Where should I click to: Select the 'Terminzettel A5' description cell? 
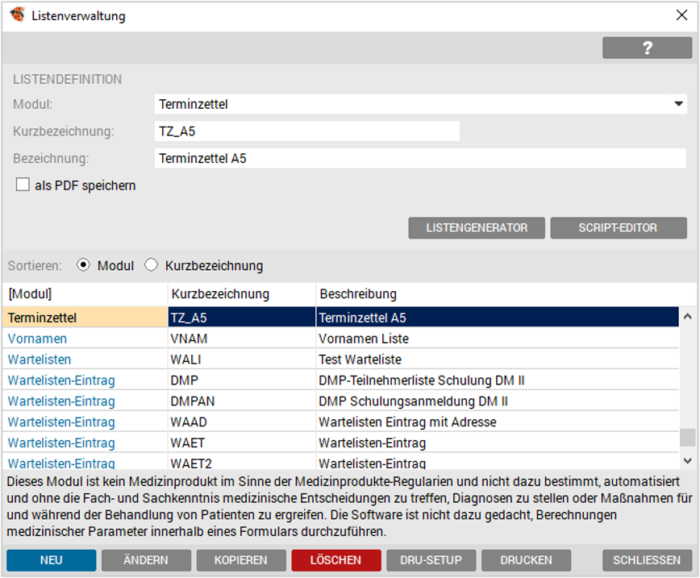(x=498, y=318)
